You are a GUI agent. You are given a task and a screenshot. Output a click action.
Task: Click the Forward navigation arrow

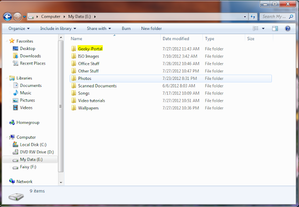pos(18,17)
